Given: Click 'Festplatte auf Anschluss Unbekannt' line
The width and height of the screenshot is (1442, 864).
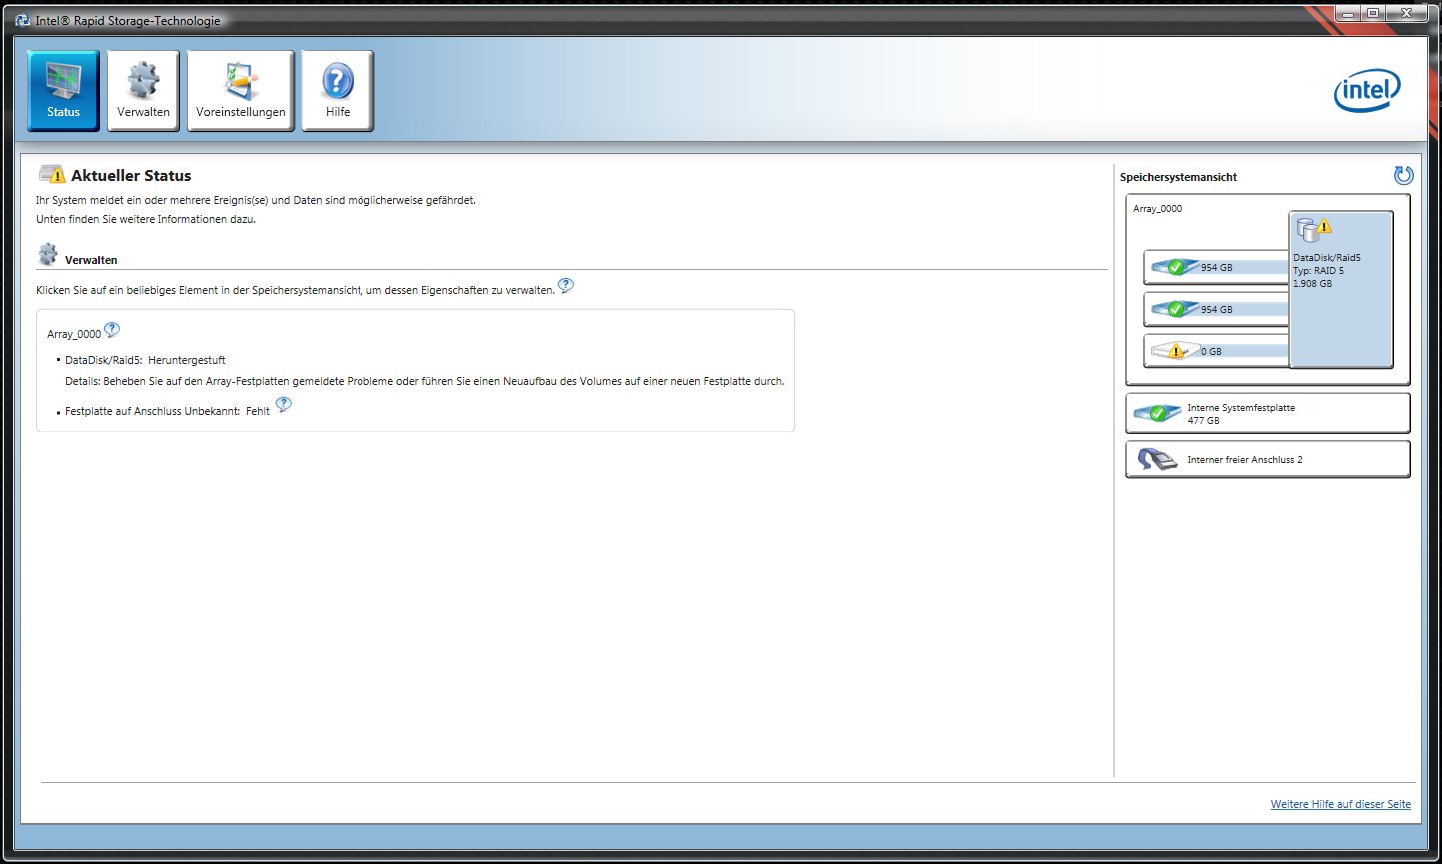Looking at the screenshot, I should pos(167,411).
